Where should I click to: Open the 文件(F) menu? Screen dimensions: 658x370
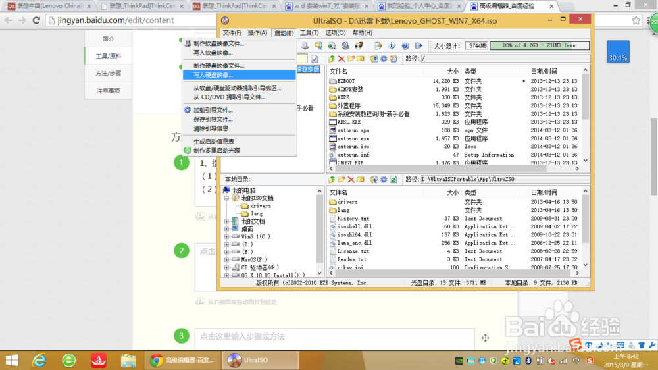[x=232, y=33]
